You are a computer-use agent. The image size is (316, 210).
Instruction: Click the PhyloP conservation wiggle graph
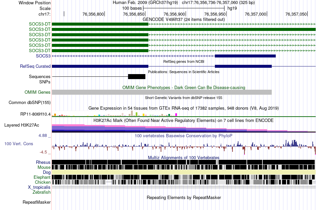click(184, 147)
